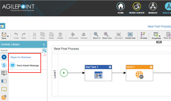This screenshot has height=101, width=171.
Task: Redo the last action
Action: click(24, 36)
